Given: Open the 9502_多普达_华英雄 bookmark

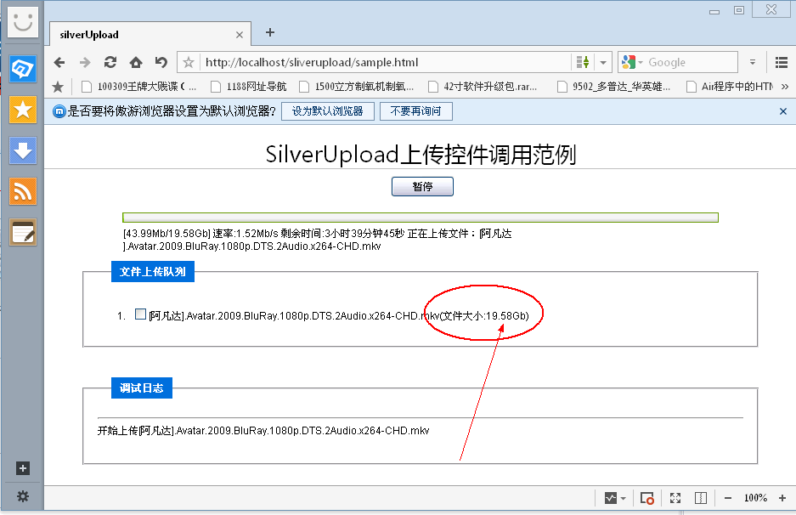Looking at the screenshot, I should [x=614, y=87].
